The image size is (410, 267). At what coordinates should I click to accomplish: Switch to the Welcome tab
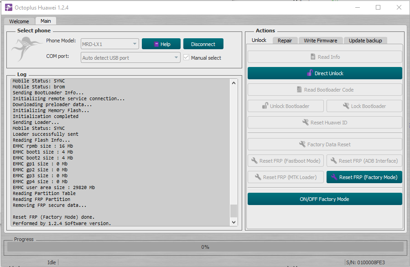coord(19,21)
